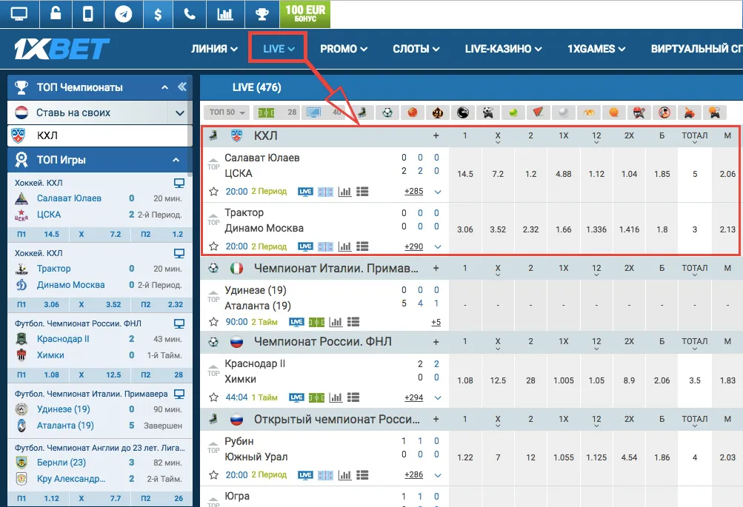Image resolution: width=743 pixels, height=507 pixels.
Task: Open the ТОП 50 dropdown filter
Action: (x=227, y=113)
